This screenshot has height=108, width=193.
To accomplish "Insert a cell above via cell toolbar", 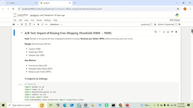I will point(168,32).
